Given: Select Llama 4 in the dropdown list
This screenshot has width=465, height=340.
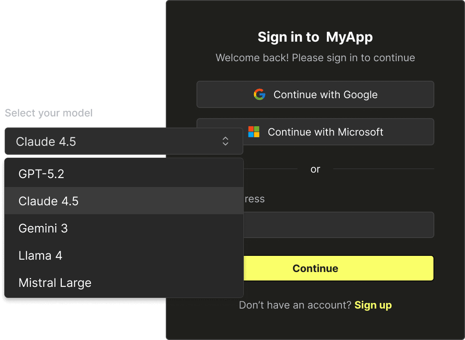Looking at the screenshot, I should click(x=124, y=255).
